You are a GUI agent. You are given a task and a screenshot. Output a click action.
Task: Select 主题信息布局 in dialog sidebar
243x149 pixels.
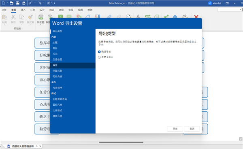coord(72,99)
